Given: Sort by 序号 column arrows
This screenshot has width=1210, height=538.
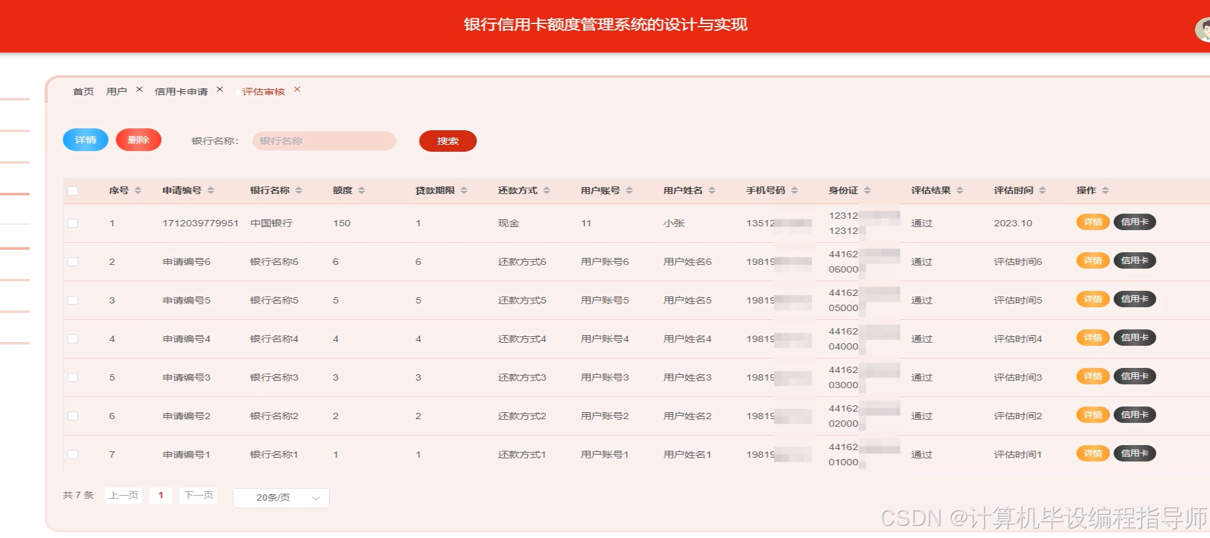Looking at the screenshot, I should coord(138,190).
